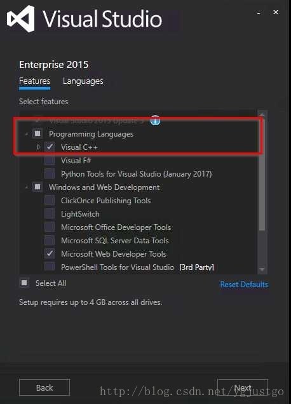Image resolution: width=291 pixels, height=404 pixels.
Task: Check the LightSwitch checkbox
Action: 50,213
